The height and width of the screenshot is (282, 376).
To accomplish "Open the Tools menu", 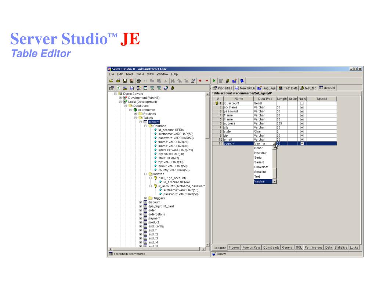I will tap(129, 74).
